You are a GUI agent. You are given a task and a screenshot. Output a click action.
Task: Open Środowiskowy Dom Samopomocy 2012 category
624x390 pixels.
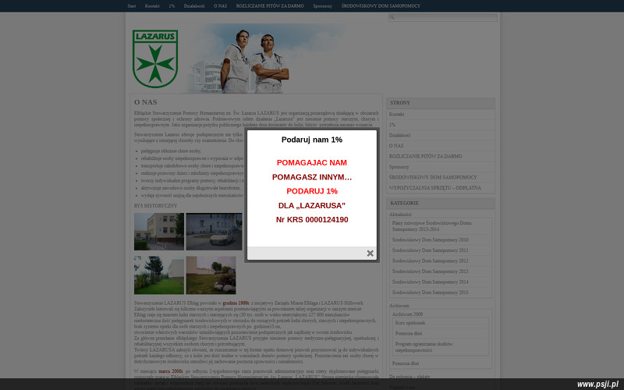[431, 261]
